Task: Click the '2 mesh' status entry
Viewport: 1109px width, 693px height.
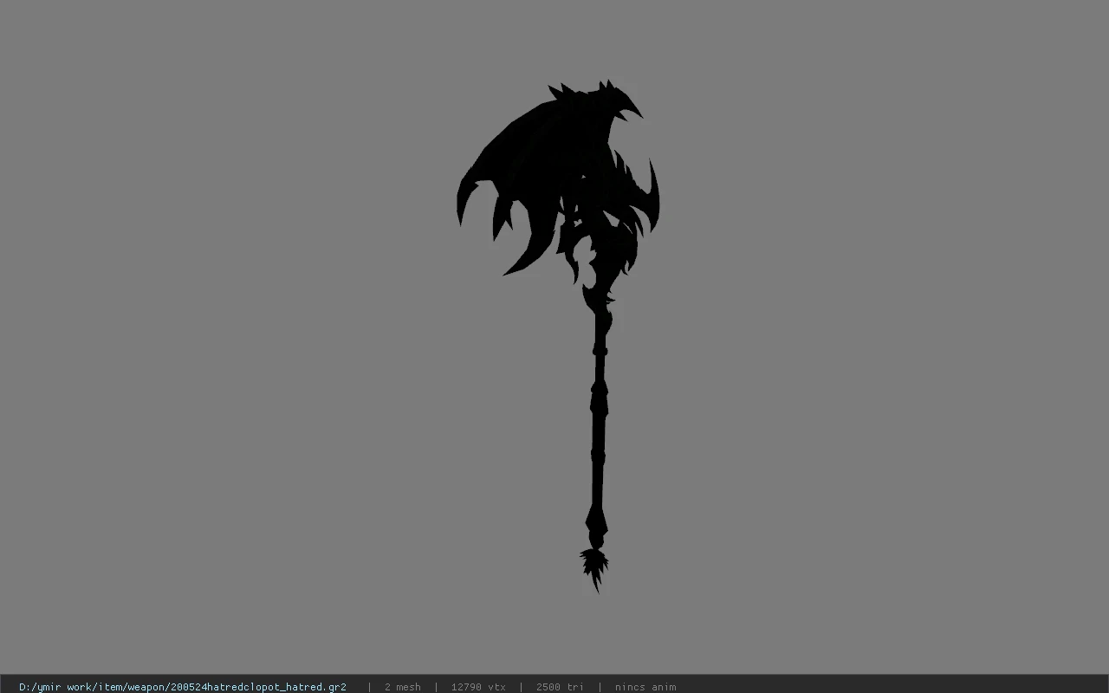Action: tap(403, 687)
